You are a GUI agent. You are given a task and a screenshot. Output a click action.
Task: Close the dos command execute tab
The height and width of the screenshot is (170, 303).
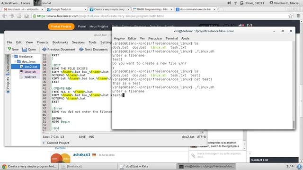214,9
